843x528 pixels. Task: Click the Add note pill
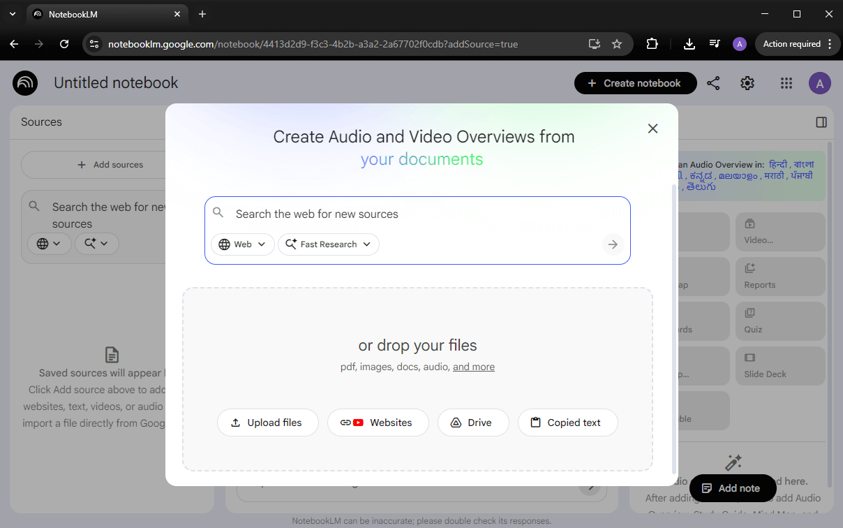click(x=732, y=488)
